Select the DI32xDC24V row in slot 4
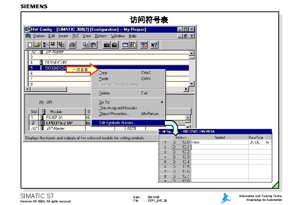The height and width of the screenshot is (205, 297). pyautogui.click(x=109, y=62)
